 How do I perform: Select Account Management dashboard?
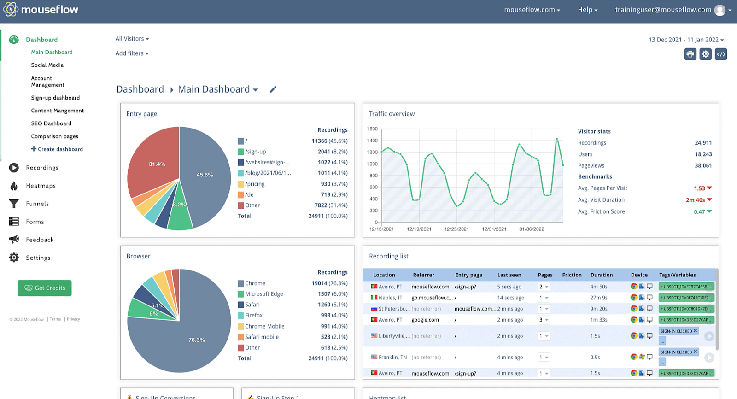[47, 82]
